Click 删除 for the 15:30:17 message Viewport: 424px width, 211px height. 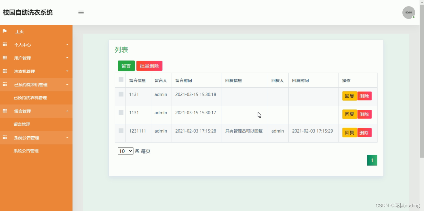pos(364,114)
